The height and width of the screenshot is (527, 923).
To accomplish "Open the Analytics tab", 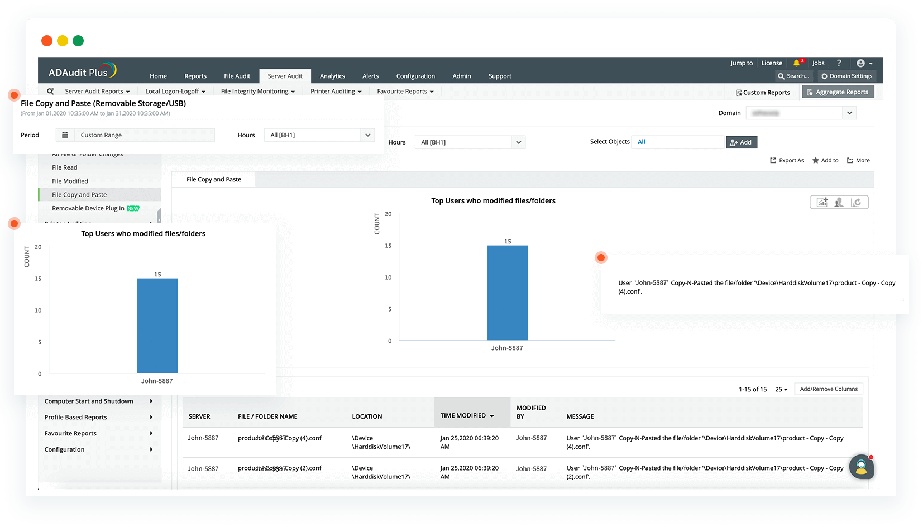I will [x=332, y=76].
